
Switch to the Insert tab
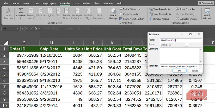pos(26,3)
